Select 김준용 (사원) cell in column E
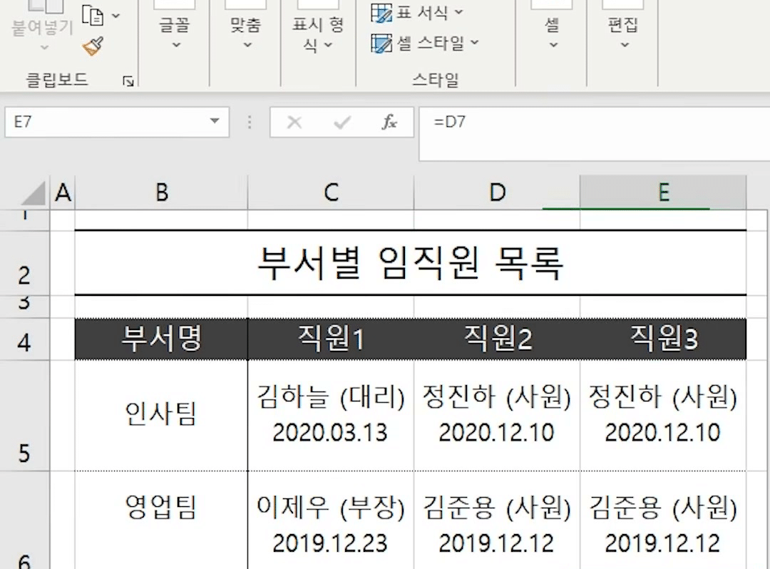The height and width of the screenshot is (569, 770). click(x=663, y=521)
